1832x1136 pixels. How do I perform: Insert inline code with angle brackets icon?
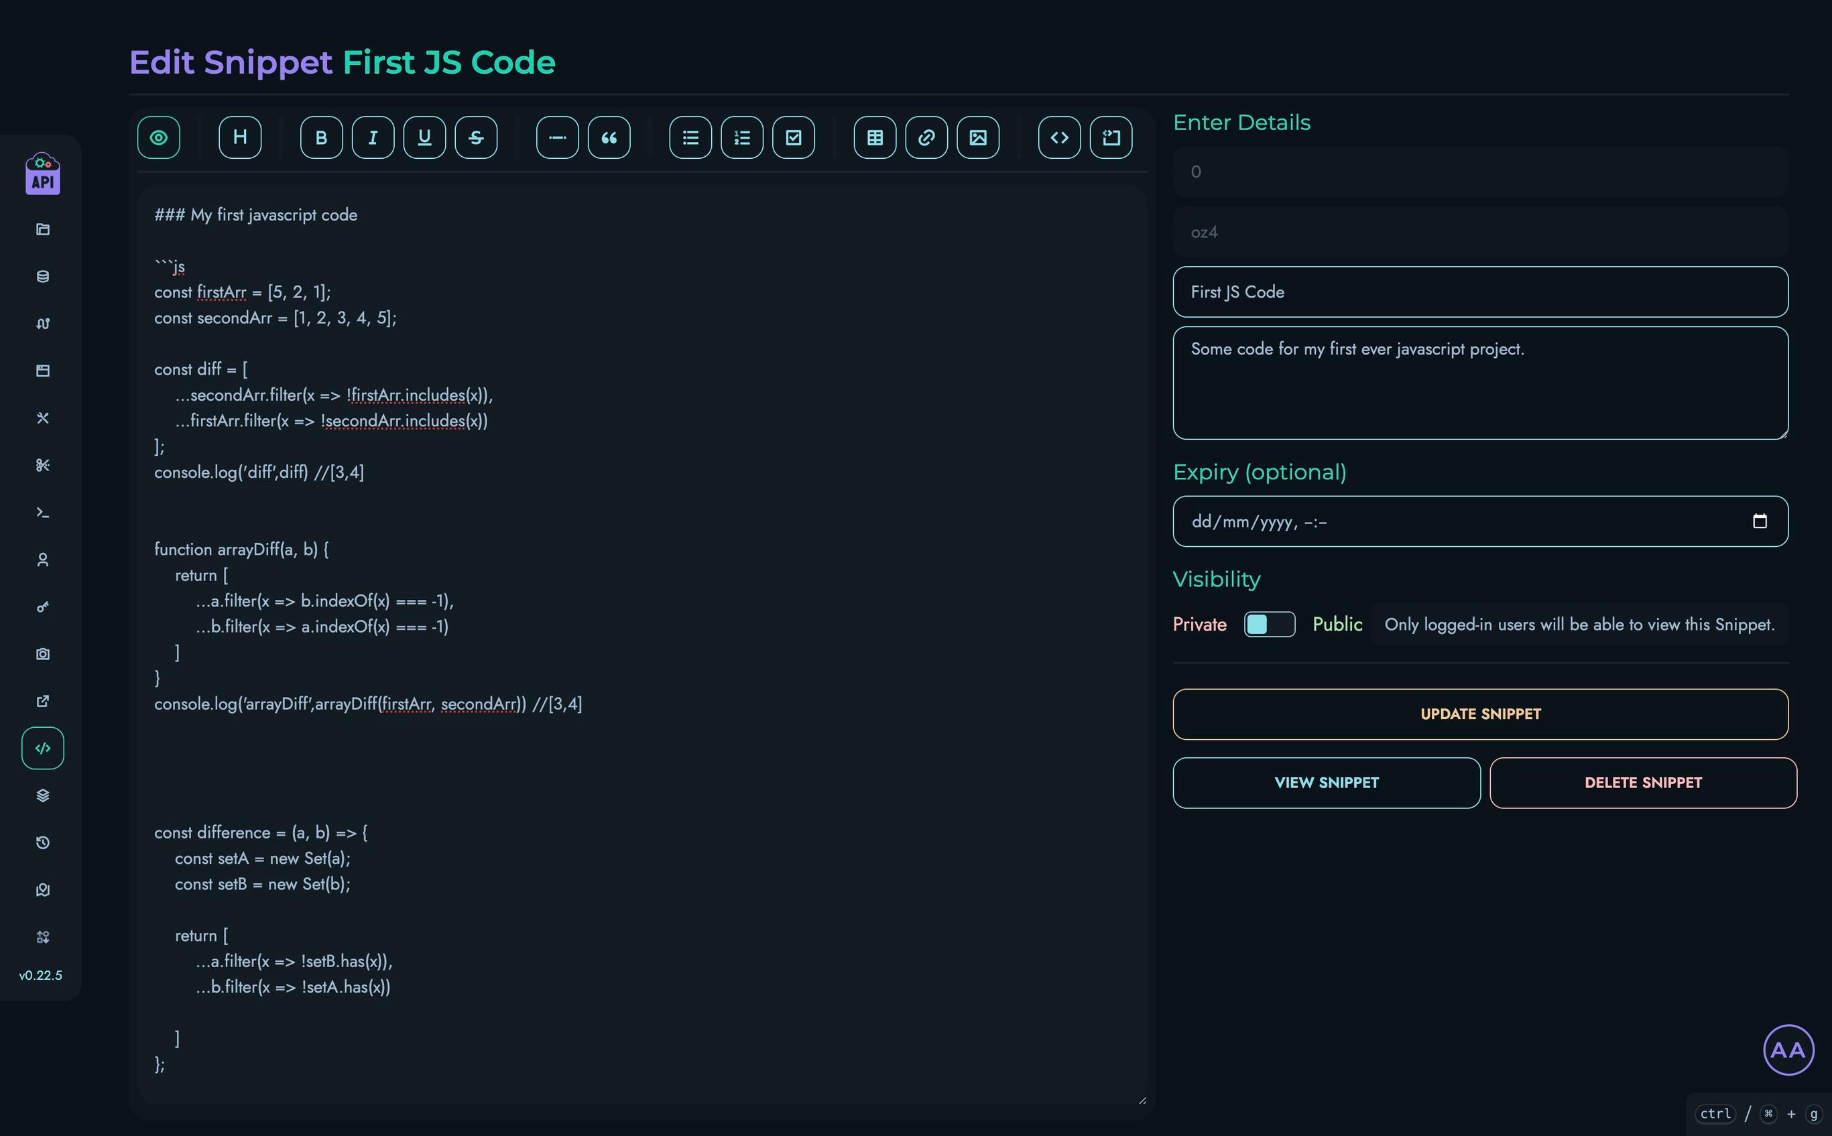click(x=1060, y=137)
